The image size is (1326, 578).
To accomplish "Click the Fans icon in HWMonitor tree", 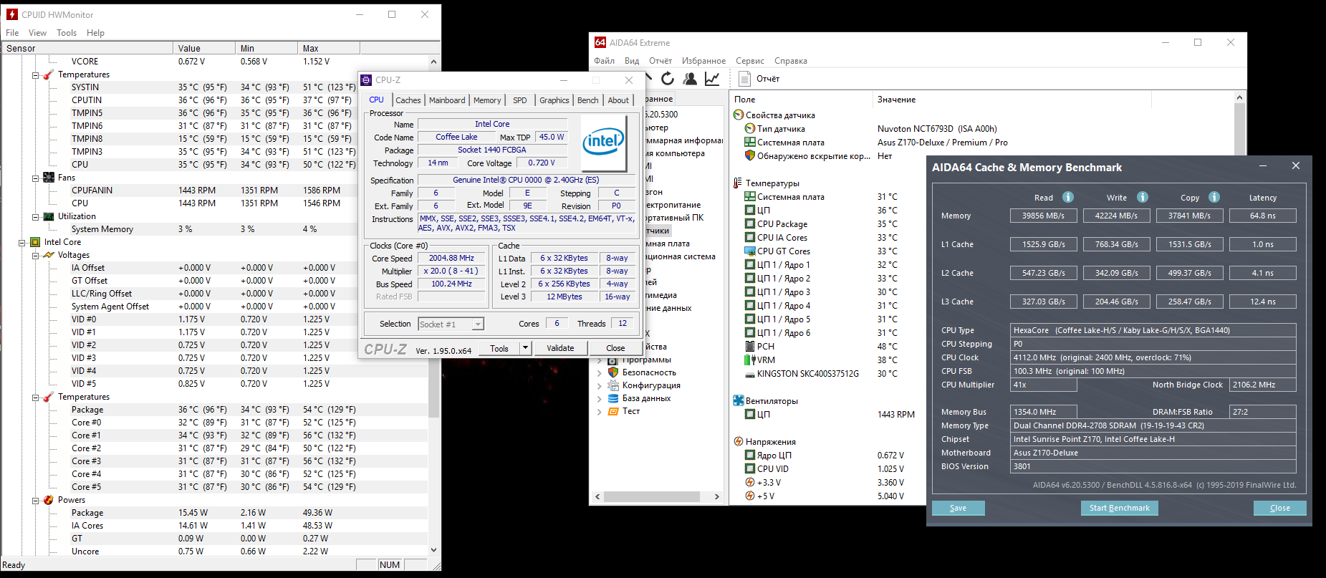I will coord(49,178).
